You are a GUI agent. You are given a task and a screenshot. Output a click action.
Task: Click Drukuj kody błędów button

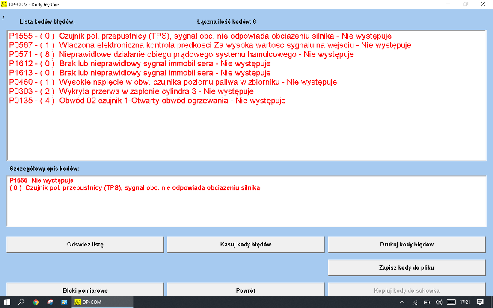(x=407, y=245)
